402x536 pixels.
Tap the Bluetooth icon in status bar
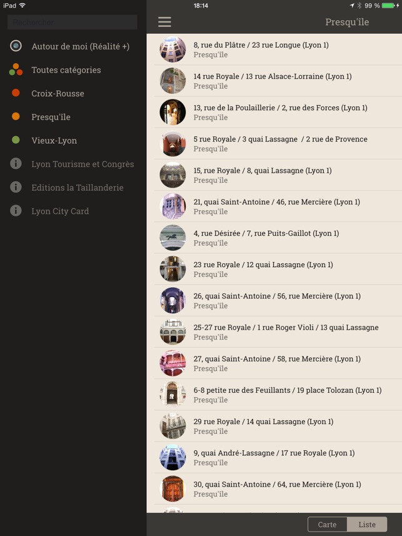pyautogui.click(x=359, y=6)
